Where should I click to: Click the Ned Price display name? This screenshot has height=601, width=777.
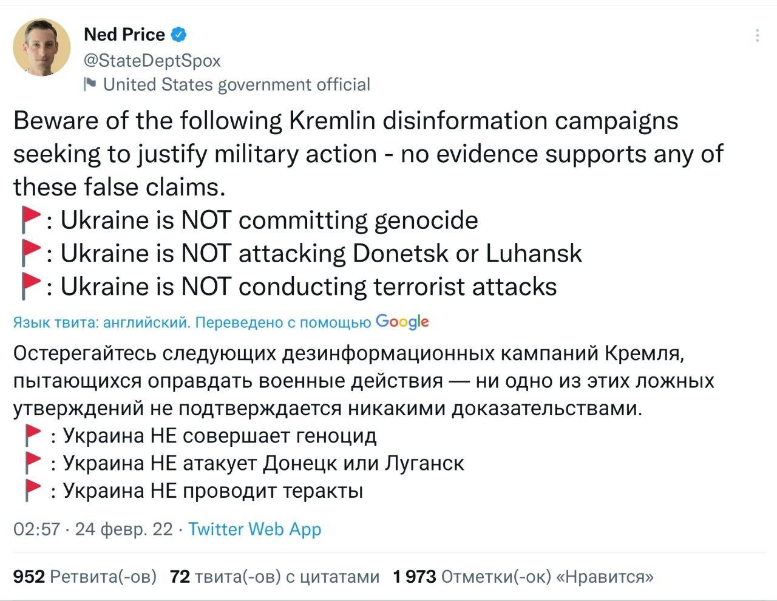coord(124,35)
